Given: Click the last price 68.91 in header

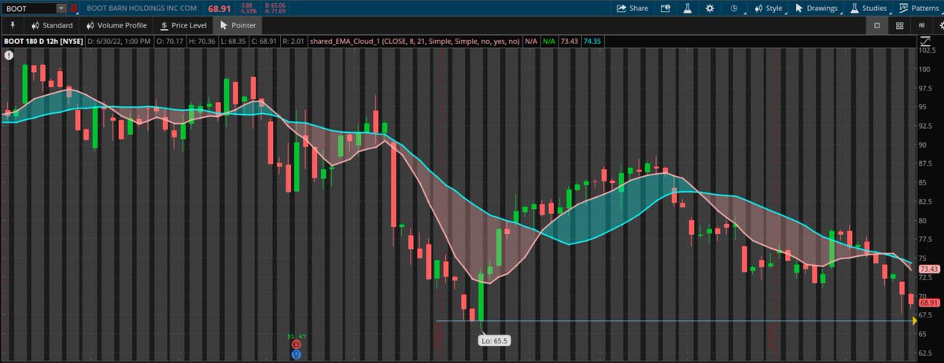Looking at the screenshot, I should coord(219,8).
